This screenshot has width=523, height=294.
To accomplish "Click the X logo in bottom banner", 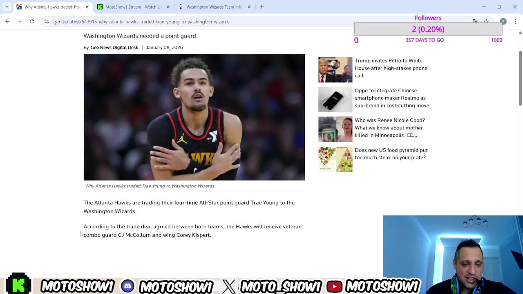I will [x=229, y=286].
